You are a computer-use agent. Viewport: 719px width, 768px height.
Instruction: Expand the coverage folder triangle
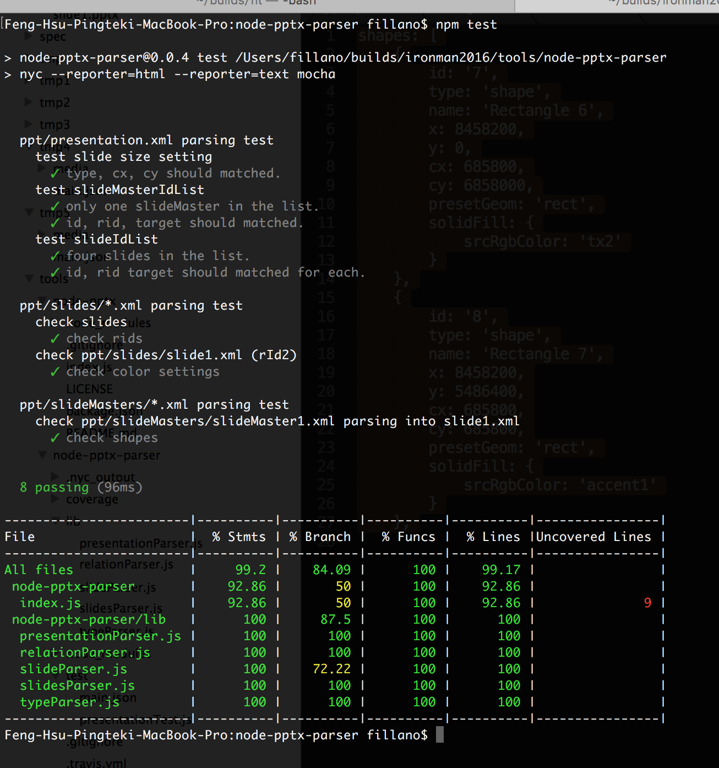(x=55, y=499)
